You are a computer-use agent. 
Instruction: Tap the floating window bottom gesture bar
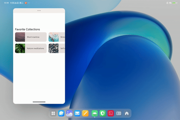[x=39, y=102]
